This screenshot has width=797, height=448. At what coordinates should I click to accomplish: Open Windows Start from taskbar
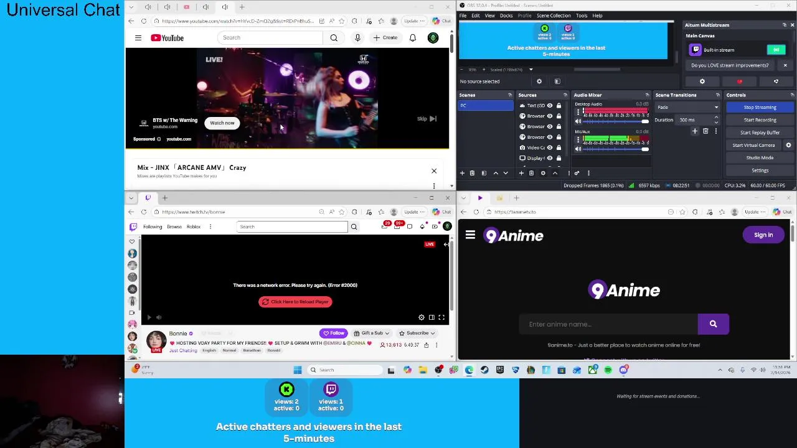[298, 370]
